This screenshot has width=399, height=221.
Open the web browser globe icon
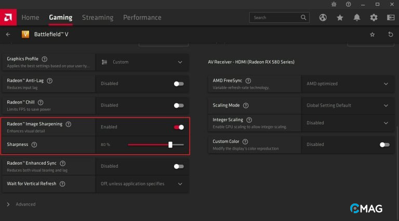click(323, 18)
